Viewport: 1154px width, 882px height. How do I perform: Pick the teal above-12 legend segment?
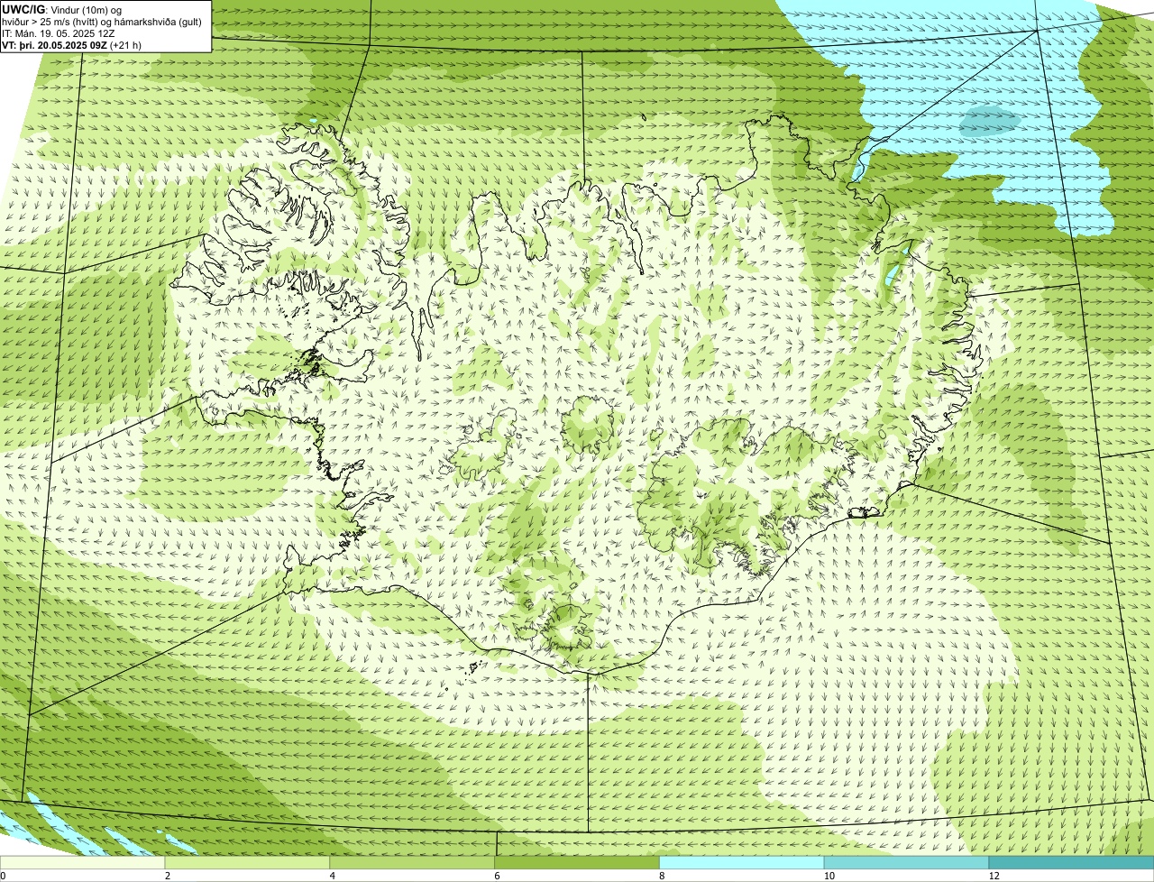[1072, 863]
